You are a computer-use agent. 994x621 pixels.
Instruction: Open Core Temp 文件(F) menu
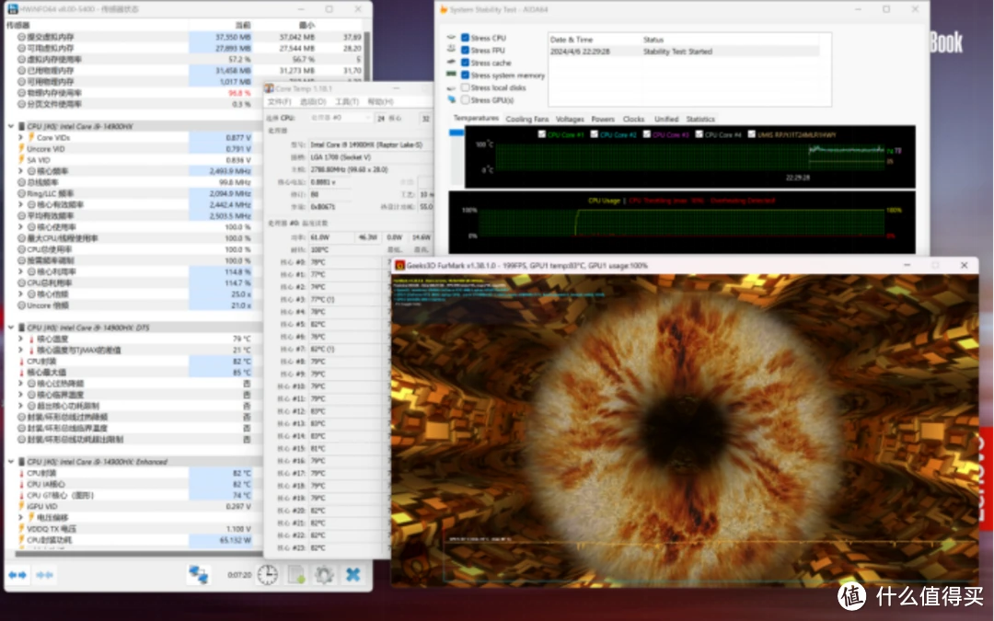point(279,101)
